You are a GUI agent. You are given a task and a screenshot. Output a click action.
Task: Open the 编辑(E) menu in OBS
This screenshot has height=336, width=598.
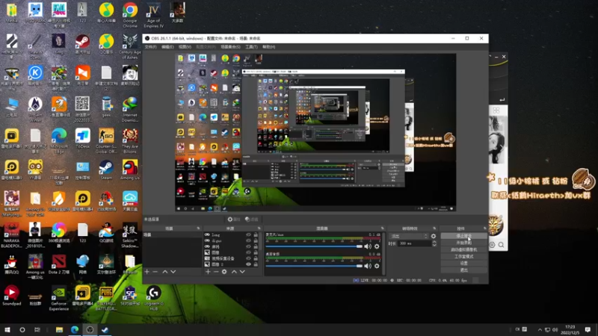pos(167,47)
